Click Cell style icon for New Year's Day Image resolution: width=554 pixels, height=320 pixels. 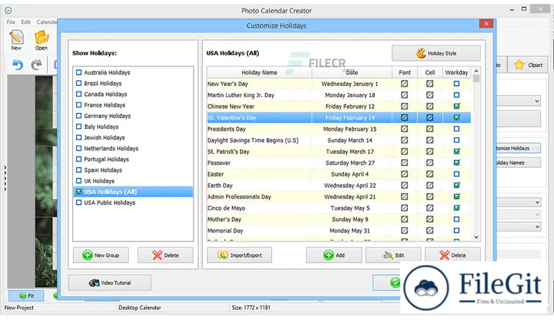click(429, 84)
